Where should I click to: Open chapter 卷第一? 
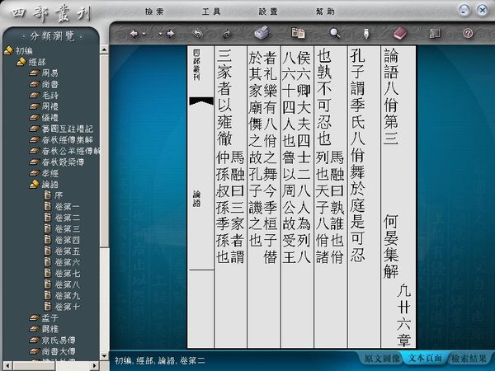click(67, 207)
